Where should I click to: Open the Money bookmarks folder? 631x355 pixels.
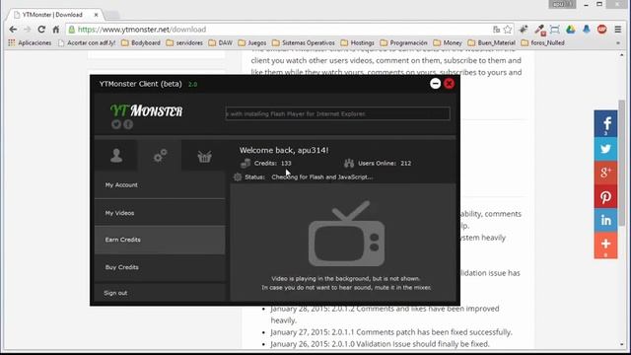click(448, 42)
